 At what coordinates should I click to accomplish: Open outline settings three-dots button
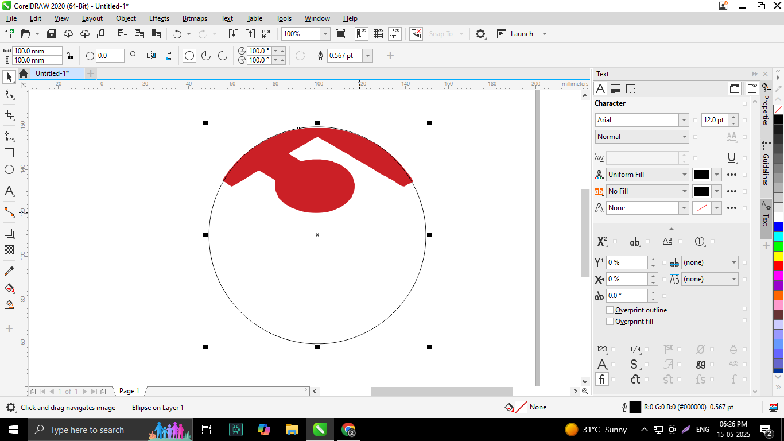[x=732, y=208]
